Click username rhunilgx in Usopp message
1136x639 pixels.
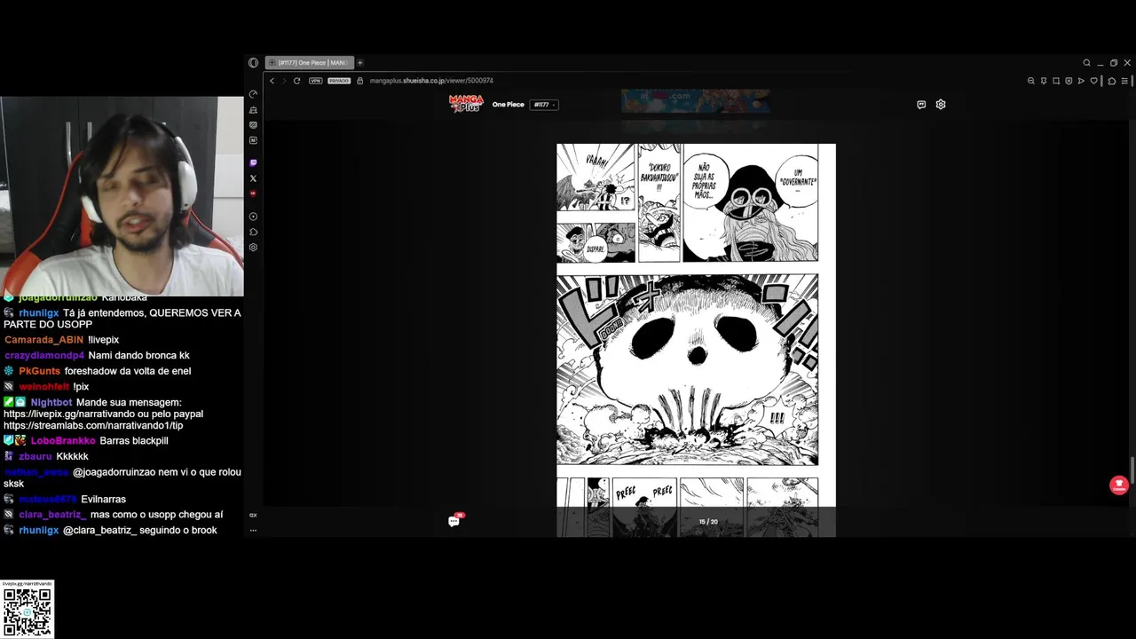click(39, 313)
